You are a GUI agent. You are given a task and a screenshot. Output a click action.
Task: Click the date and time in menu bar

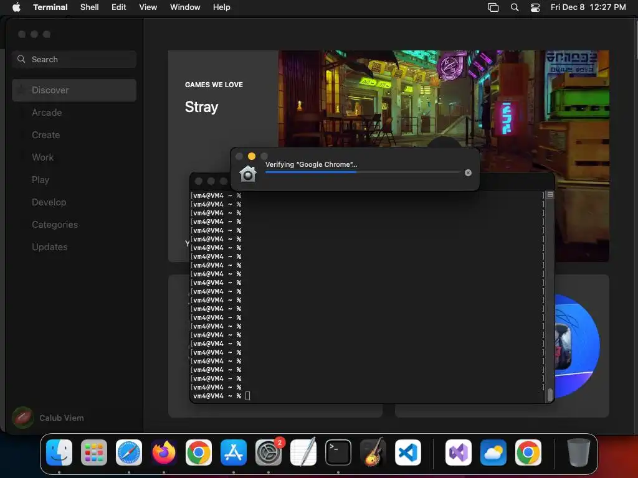[588, 7]
